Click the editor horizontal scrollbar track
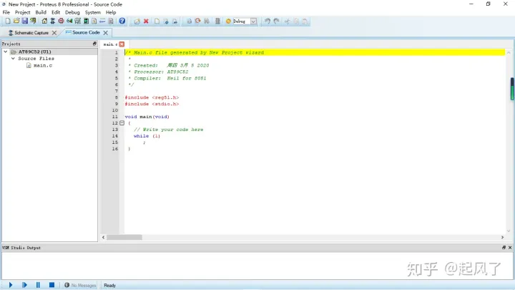This screenshot has width=515, height=290. pos(300,237)
